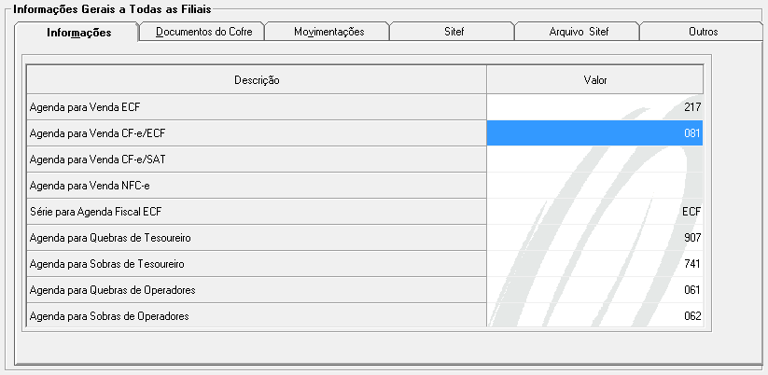Screen dimensions: 768x375
Task: Select value 907 for Quebras de Tesoureiro
Action: (x=594, y=238)
